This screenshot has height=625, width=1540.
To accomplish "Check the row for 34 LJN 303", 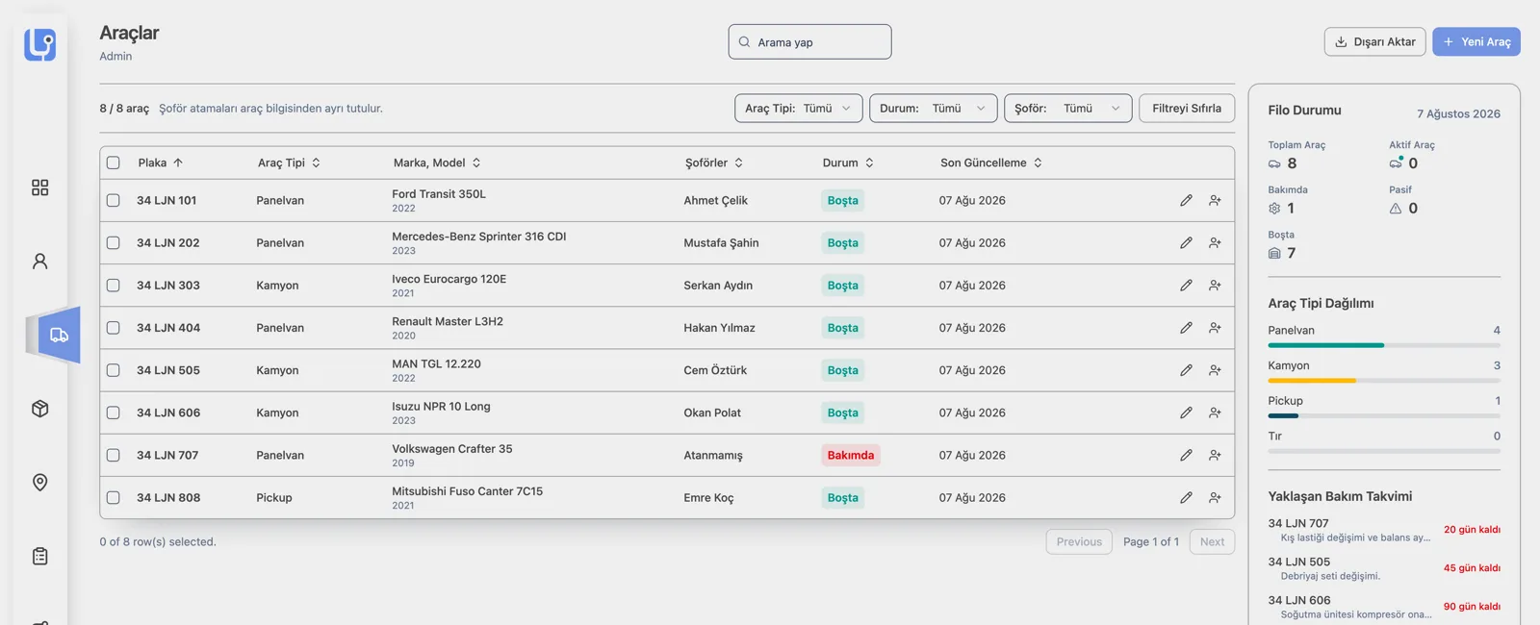I will click(x=114, y=285).
